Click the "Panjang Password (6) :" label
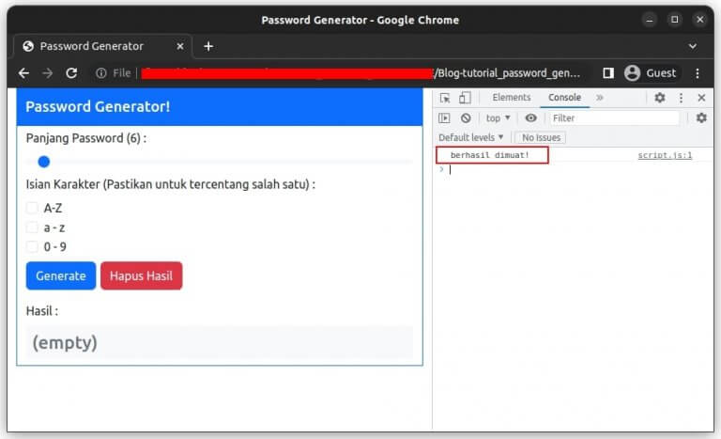Screen dimensions: 721x439 tap(86, 138)
